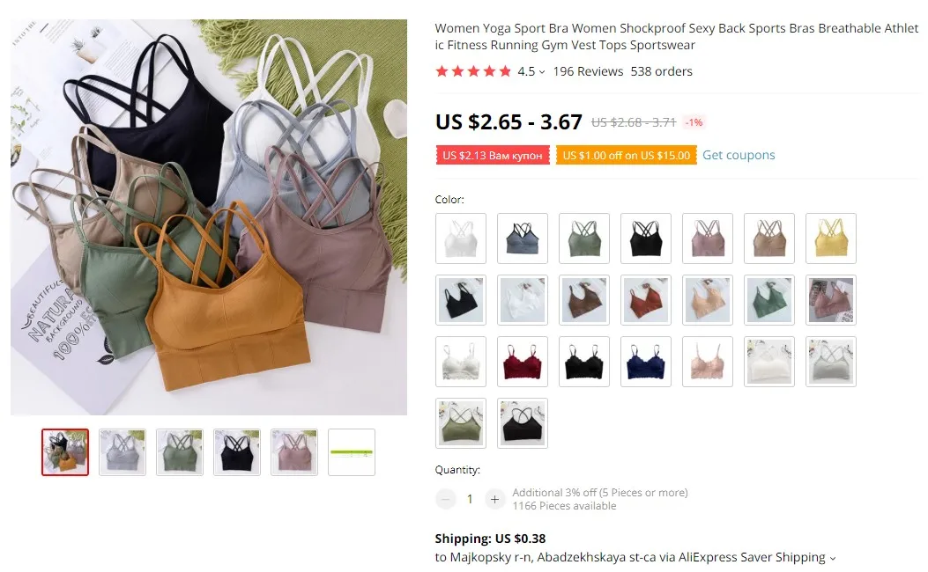Pick the olive green bra in last row
This screenshot has height=572, width=928.
460,423
